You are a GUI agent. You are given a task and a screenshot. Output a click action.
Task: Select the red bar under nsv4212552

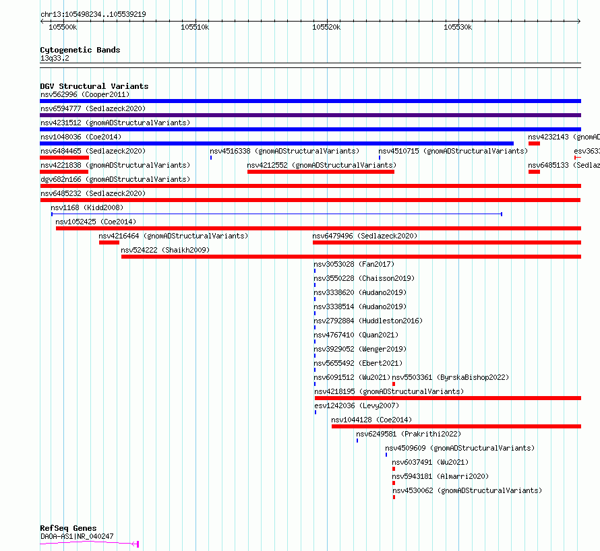[x=321, y=172]
